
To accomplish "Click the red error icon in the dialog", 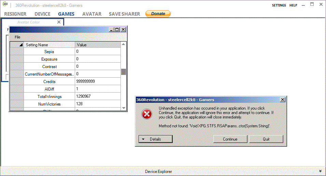I will tap(147, 114).
